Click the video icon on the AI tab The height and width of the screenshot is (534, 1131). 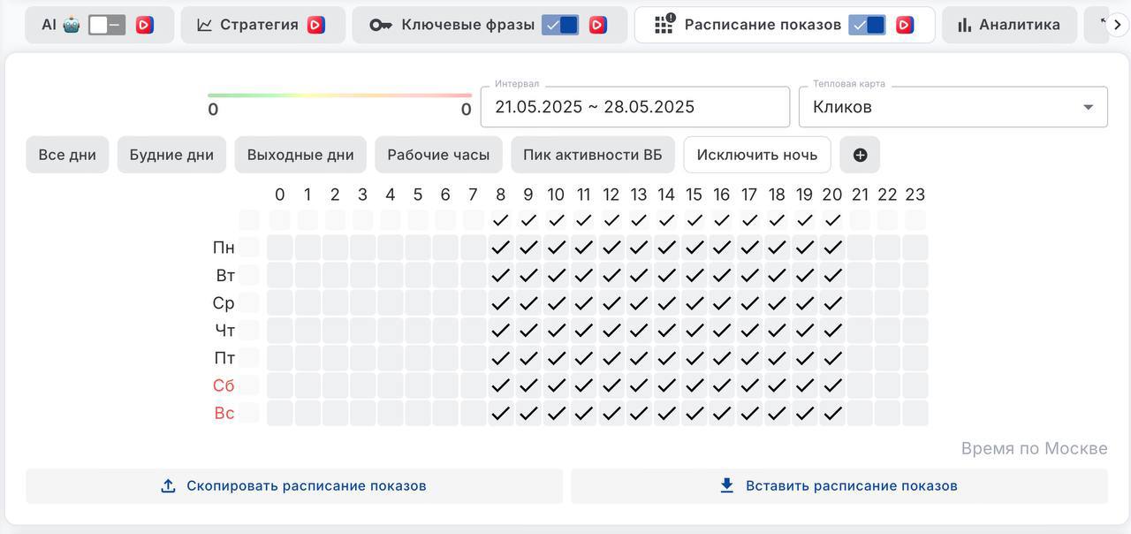click(x=144, y=25)
